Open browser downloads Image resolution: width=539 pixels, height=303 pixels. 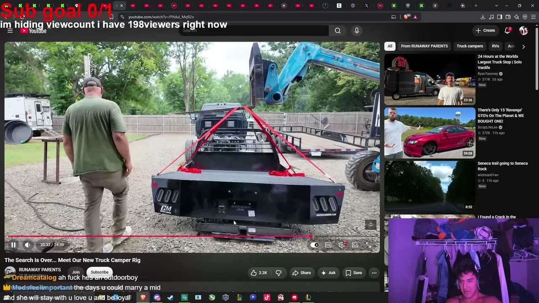(x=483, y=17)
